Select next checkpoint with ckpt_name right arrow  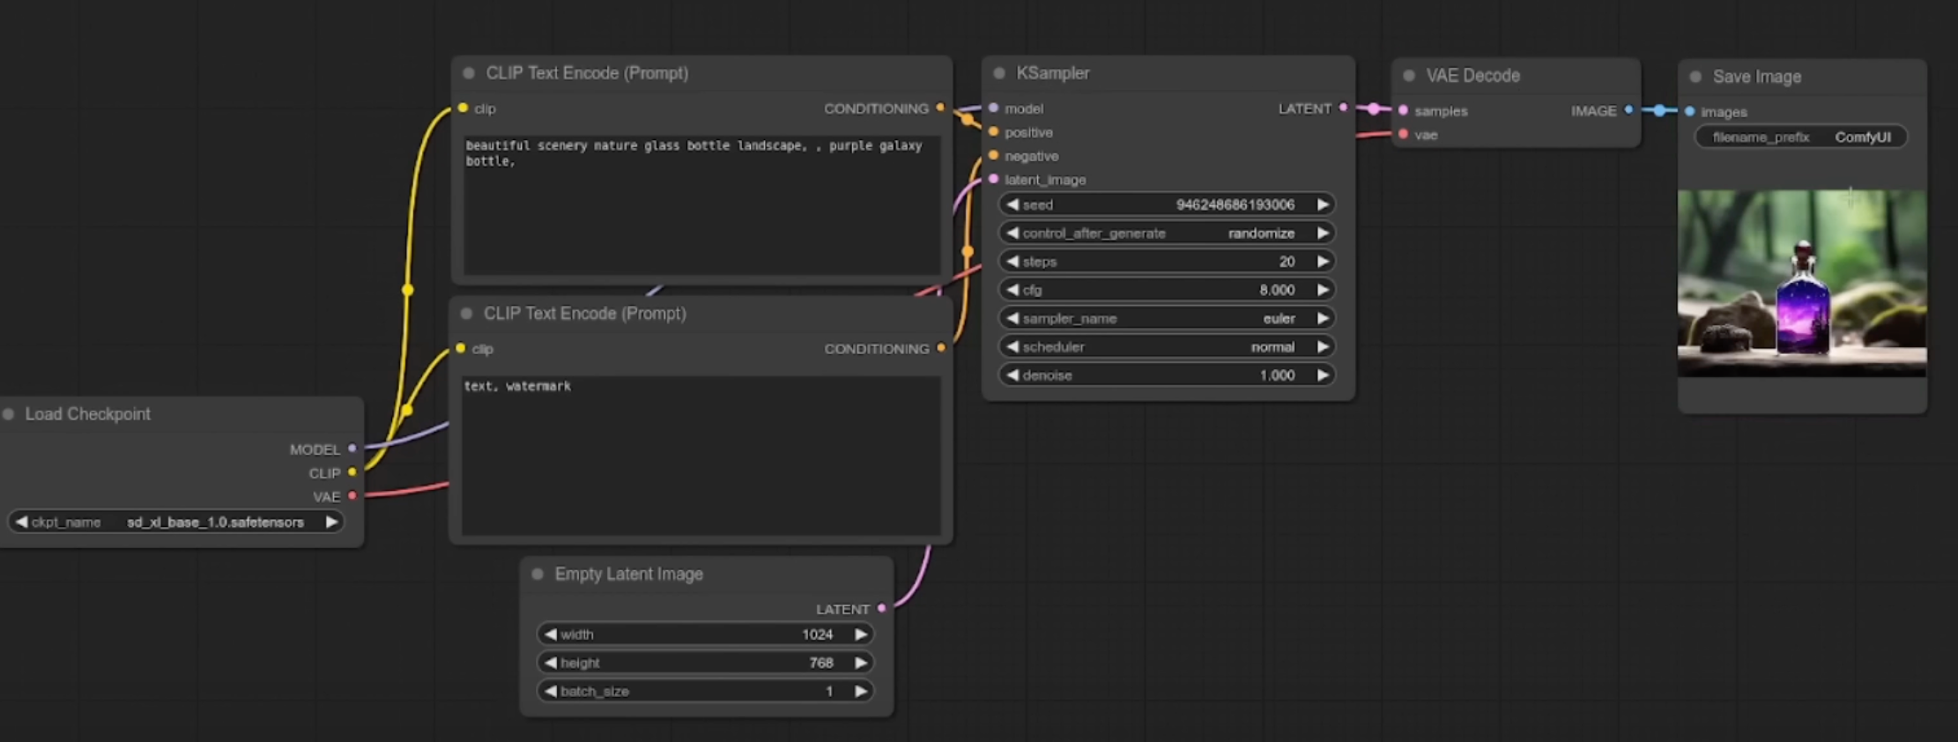(331, 522)
